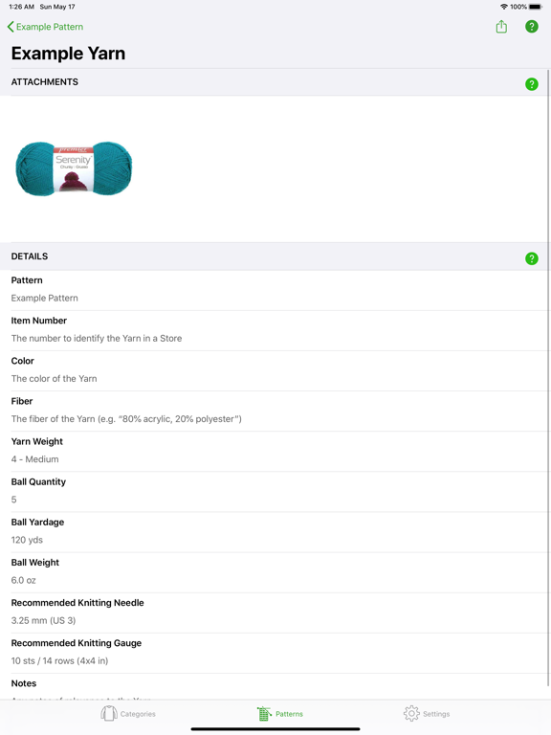Edit the Fiber field
551x735 pixels.
pos(275,412)
